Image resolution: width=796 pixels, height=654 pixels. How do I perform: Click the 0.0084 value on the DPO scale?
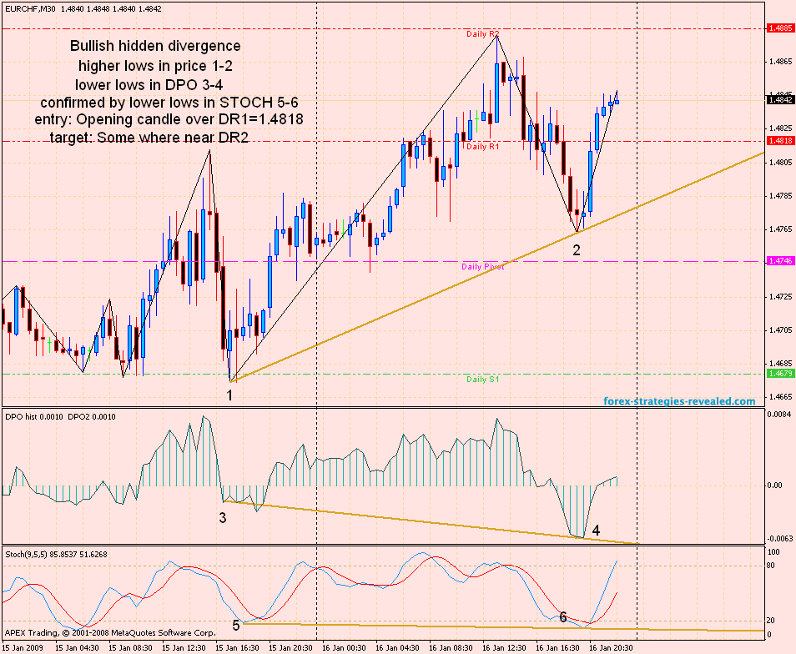[779, 415]
